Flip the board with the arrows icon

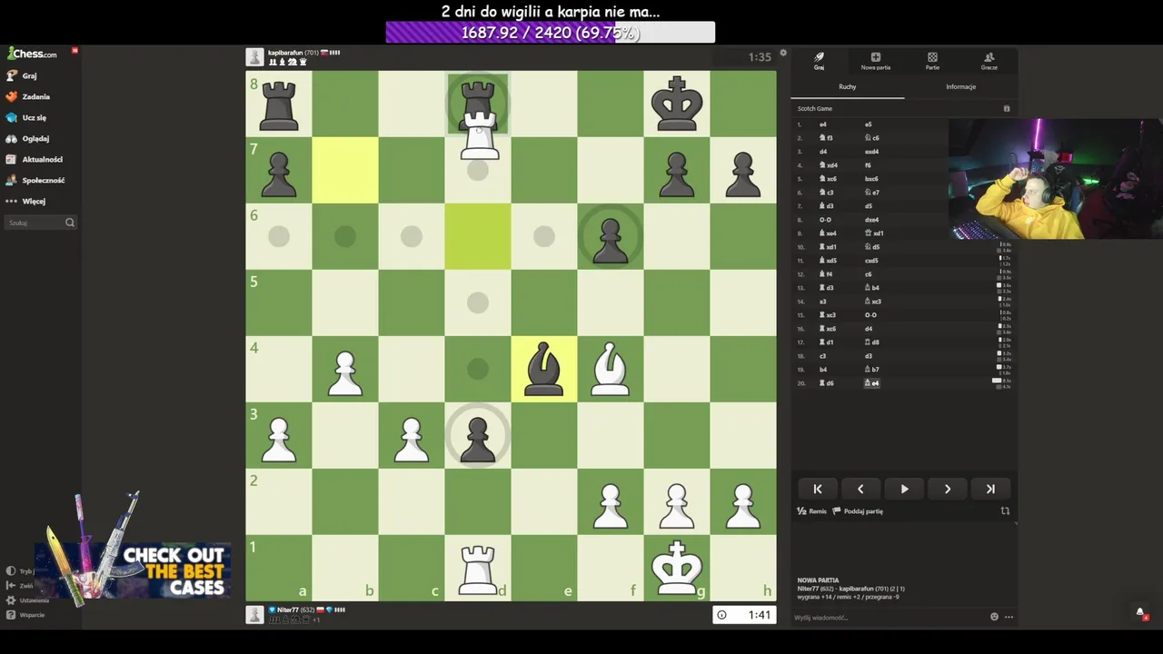[1005, 511]
